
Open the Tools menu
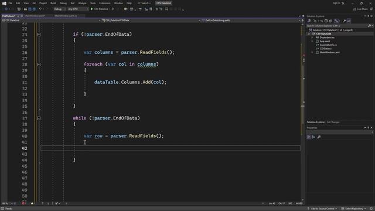point(93,3)
